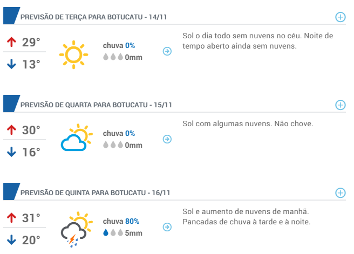Click the arrow icon beside Wednesday's 0mm rain

click(x=167, y=139)
